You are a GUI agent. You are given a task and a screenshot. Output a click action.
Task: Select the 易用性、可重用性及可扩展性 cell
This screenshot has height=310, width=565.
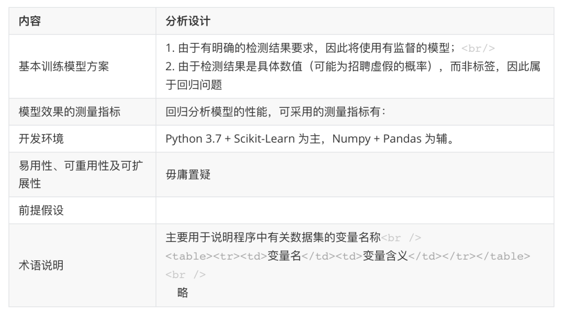pyautogui.click(x=80, y=174)
